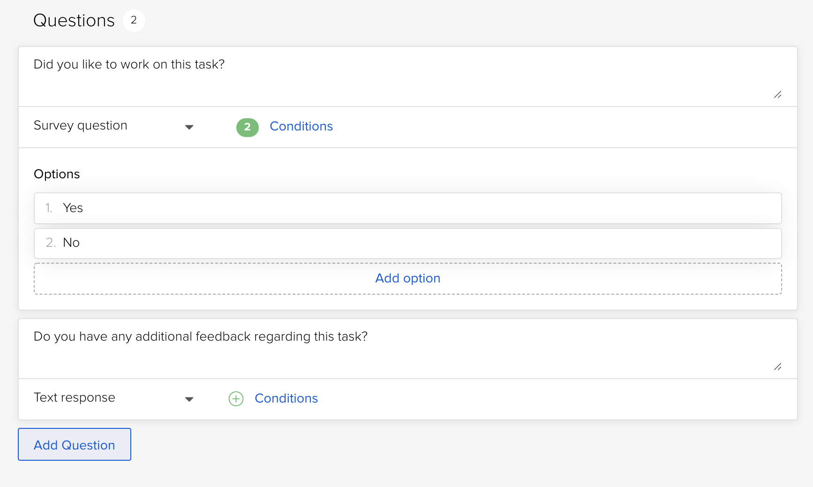813x487 pixels.
Task: Click the questions count badge
Action: (x=134, y=20)
